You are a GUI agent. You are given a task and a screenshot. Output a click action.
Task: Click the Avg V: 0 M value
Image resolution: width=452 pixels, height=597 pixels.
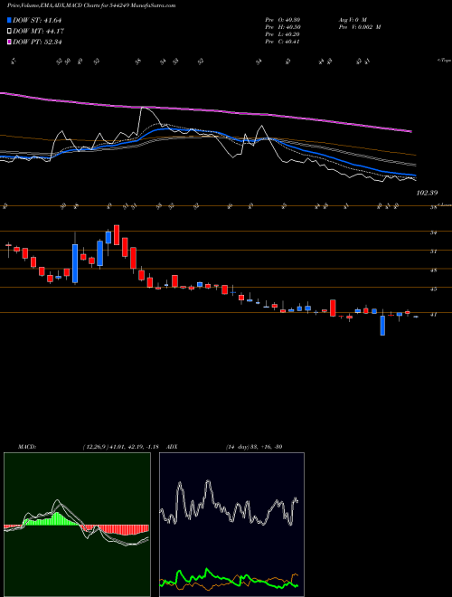[x=352, y=20]
